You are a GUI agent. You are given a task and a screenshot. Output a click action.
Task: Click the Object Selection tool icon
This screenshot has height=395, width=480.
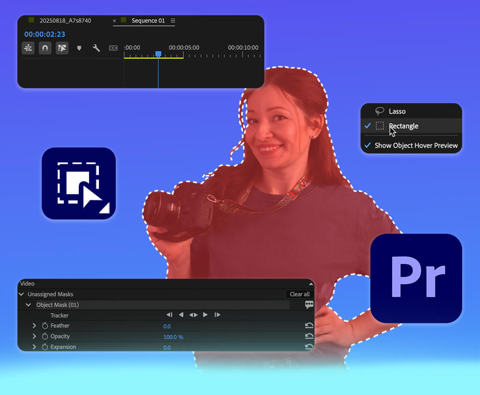pyautogui.click(x=79, y=183)
